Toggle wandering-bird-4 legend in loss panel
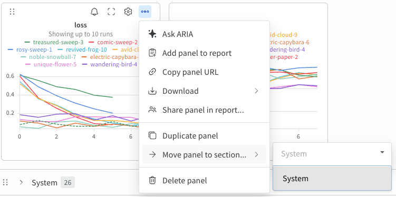 click(110, 64)
